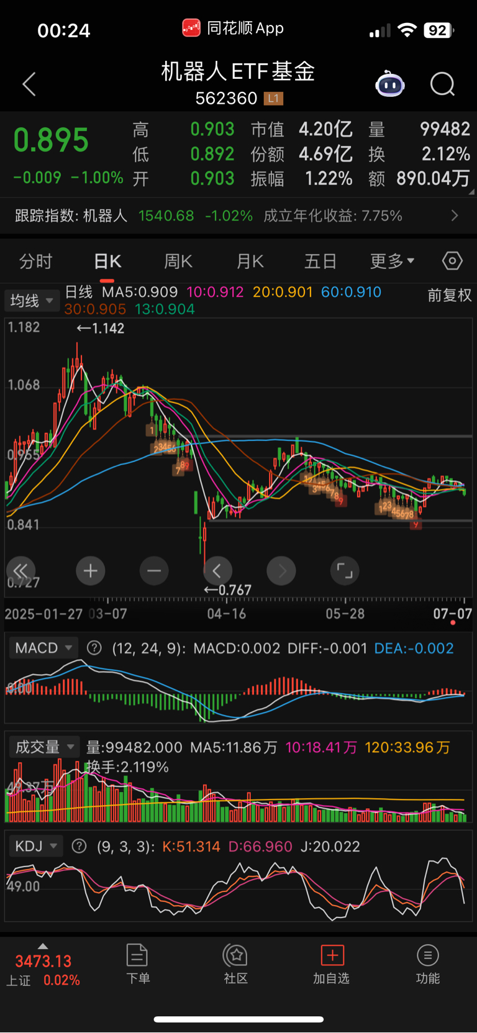Switch to 月K monthly chart tab

coord(250,261)
